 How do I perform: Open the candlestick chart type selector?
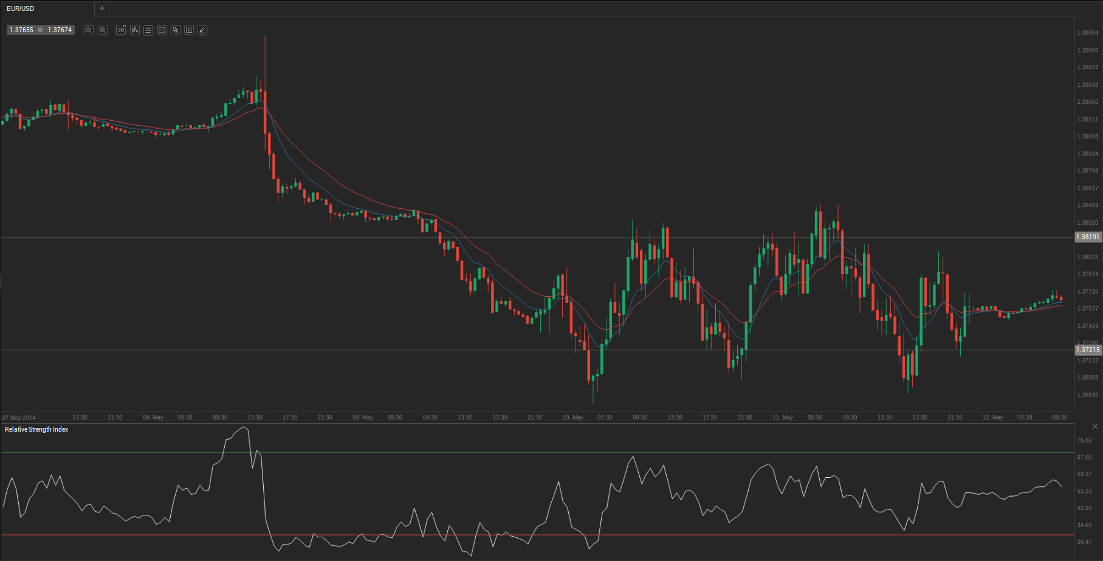pos(135,30)
